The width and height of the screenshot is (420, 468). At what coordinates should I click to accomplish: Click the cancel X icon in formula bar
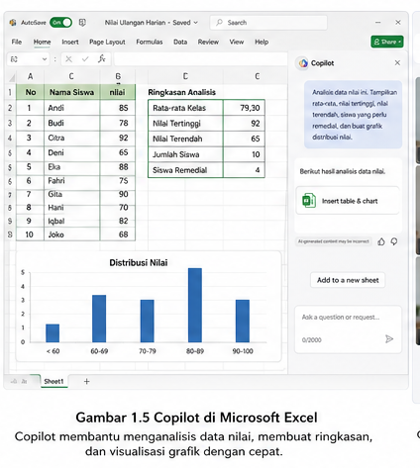coord(68,59)
